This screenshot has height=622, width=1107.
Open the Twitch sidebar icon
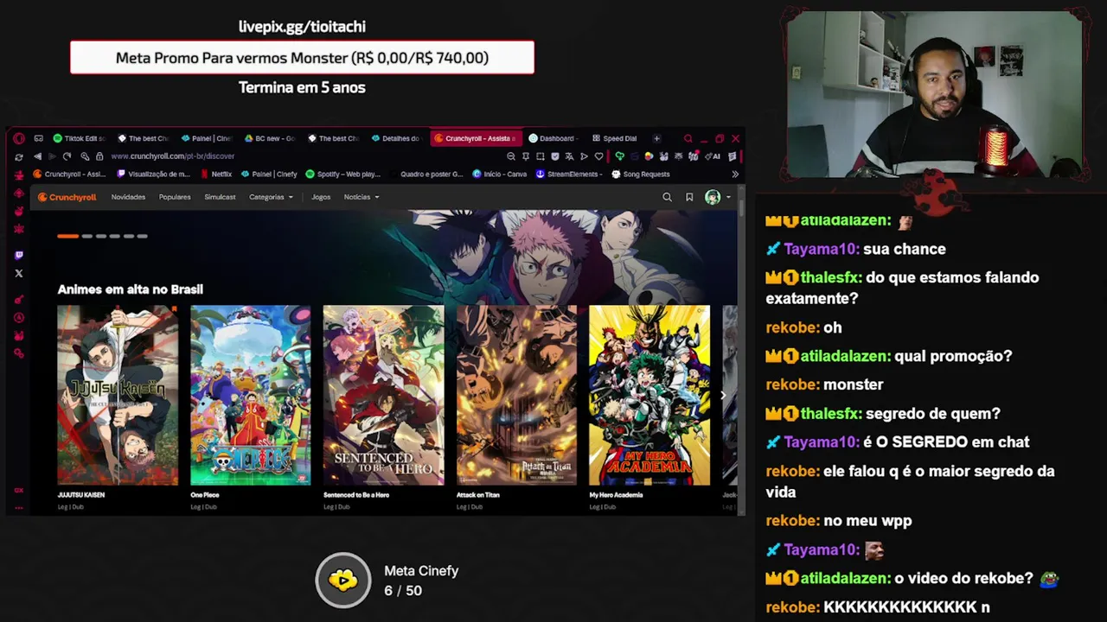[x=19, y=255]
